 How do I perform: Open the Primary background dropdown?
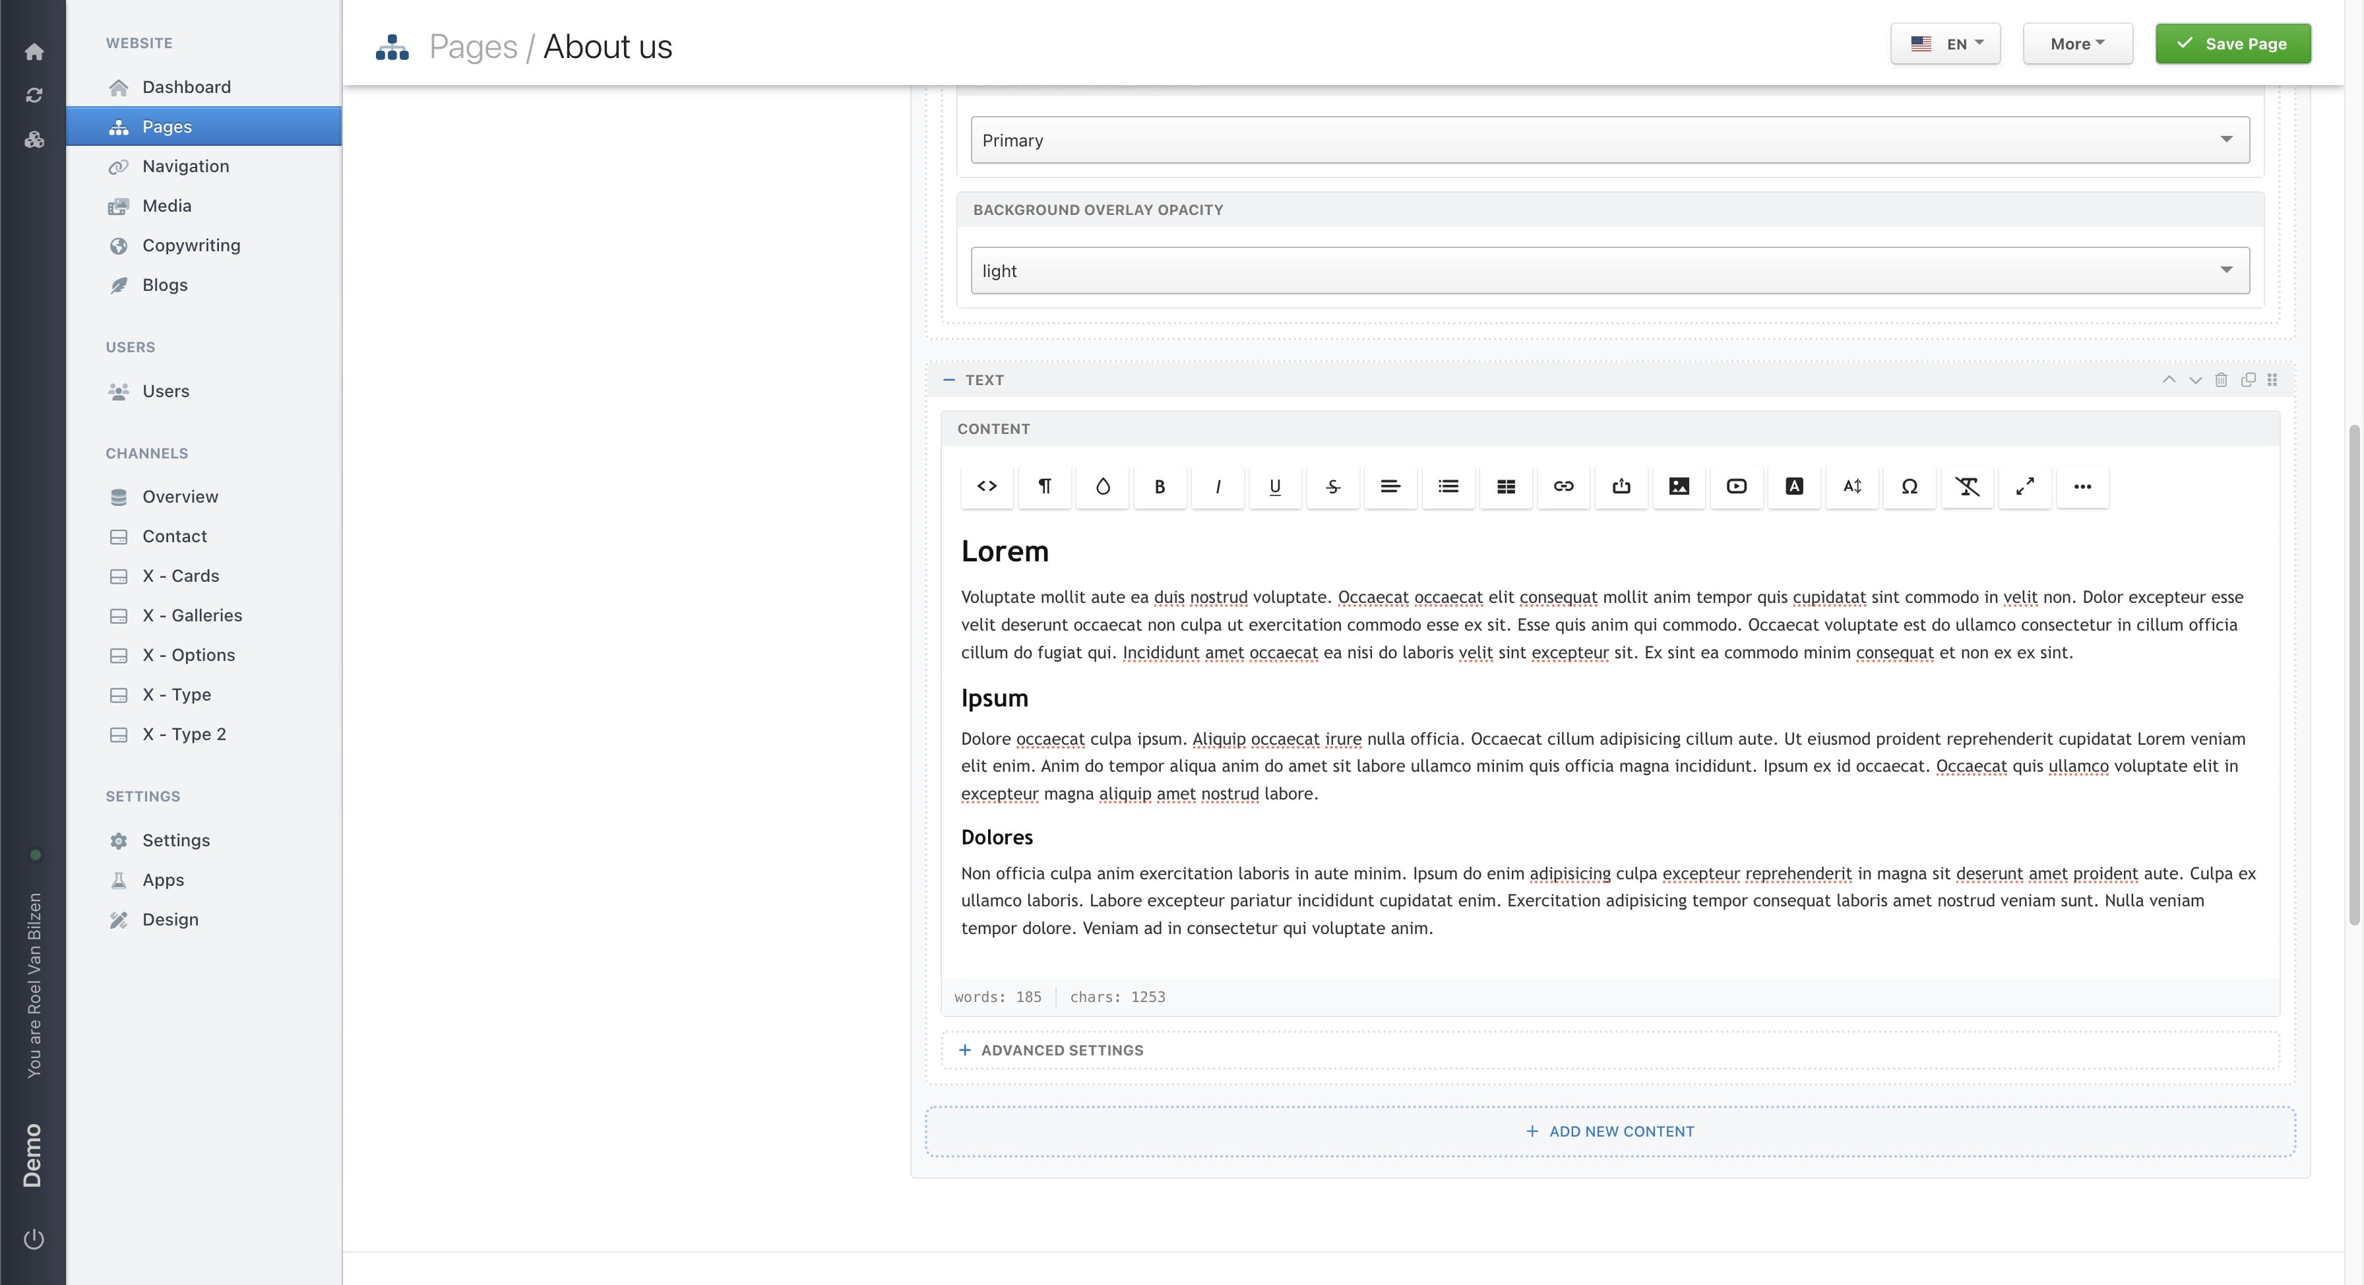point(1609,141)
